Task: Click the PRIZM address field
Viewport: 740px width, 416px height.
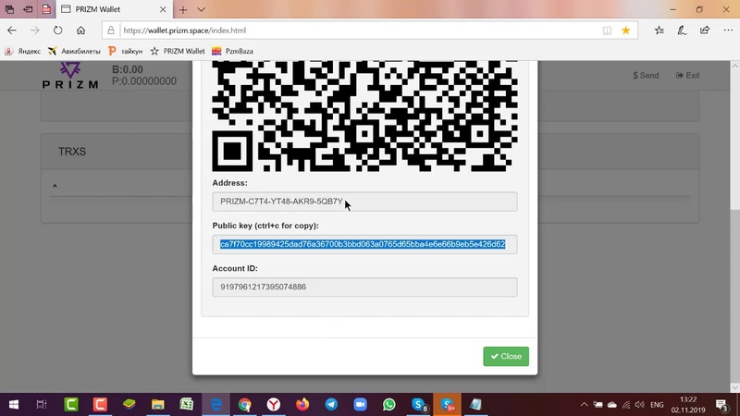Action: point(364,202)
